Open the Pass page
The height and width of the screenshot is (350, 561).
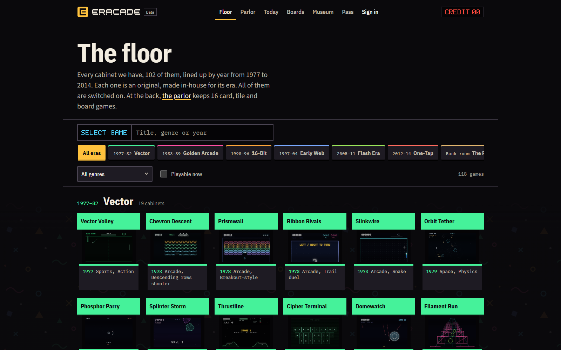tap(348, 12)
